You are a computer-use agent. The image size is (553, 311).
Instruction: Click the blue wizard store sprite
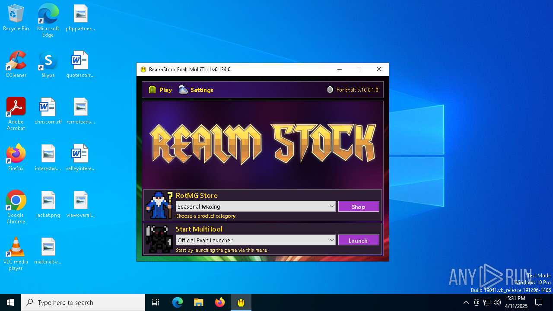[x=159, y=205]
